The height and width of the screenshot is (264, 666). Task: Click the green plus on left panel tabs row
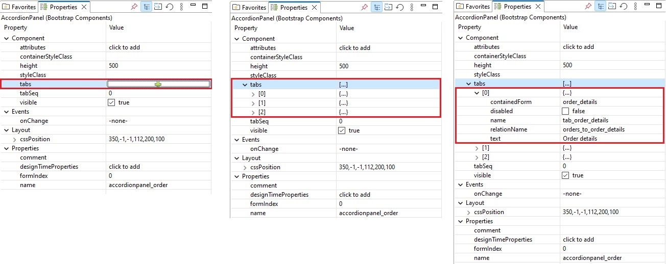click(x=158, y=84)
